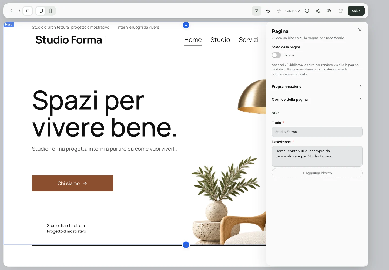Viewport: 389px width, 270px height.
Task: Switch to mobile preview mode
Action: click(50, 11)
